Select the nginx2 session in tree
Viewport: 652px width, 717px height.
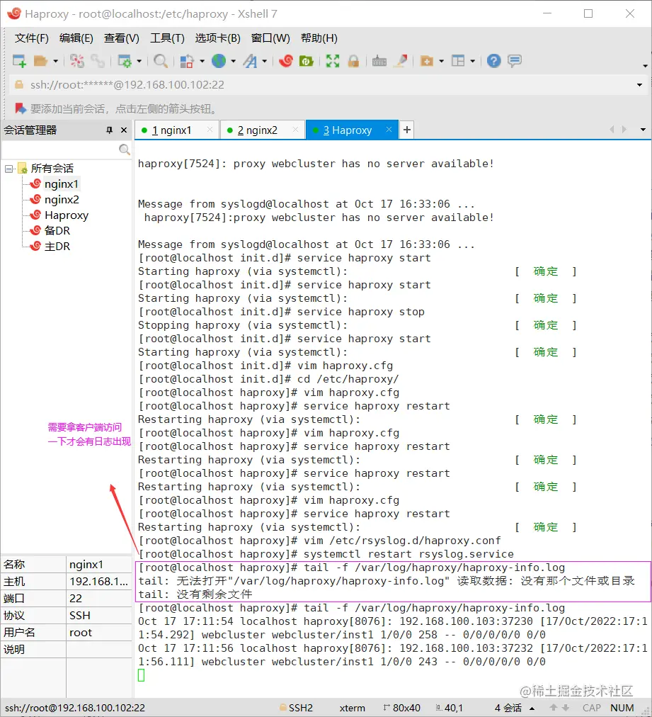(62, 199)
